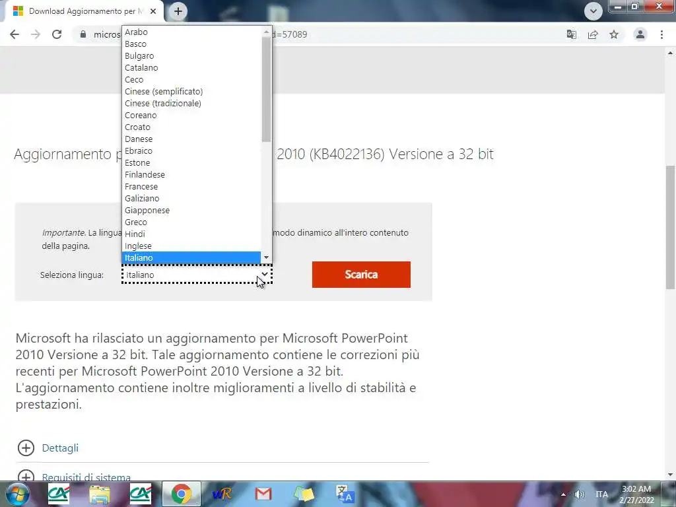
Task: Click the language list scroll-down arrow
Action: [x=267, y=257]
